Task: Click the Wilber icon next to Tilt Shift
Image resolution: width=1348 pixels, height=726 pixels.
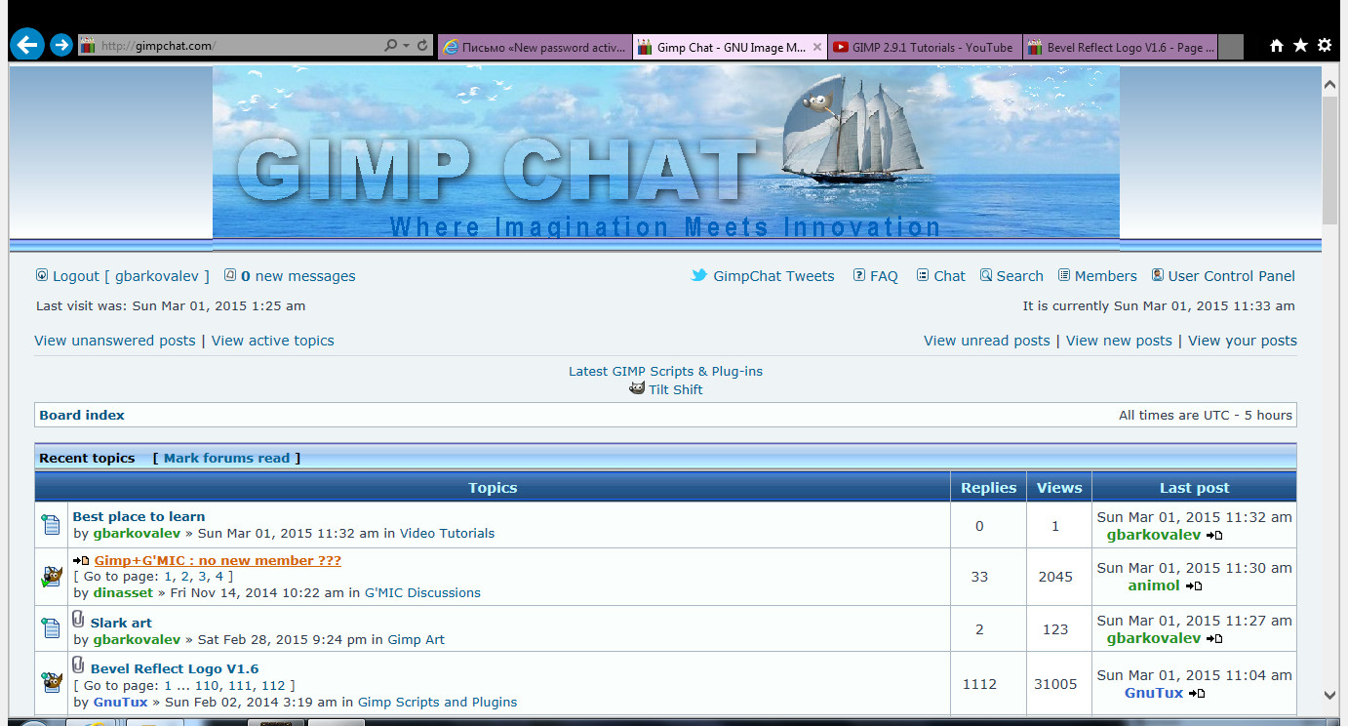Action: click(637, 388)
